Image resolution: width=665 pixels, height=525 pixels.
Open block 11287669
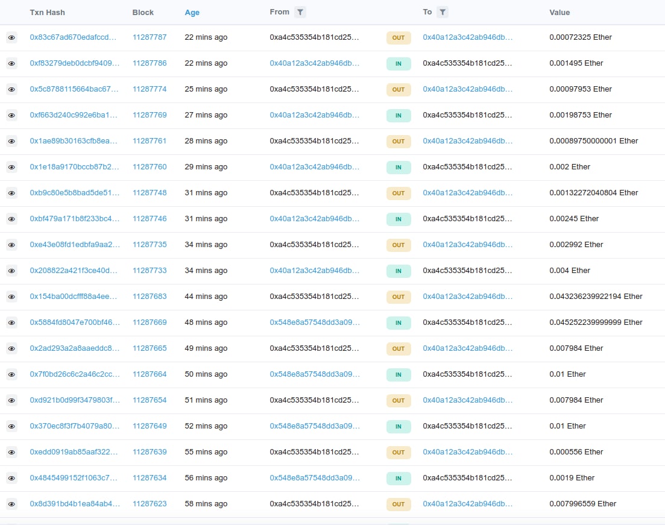click(150, 322)
